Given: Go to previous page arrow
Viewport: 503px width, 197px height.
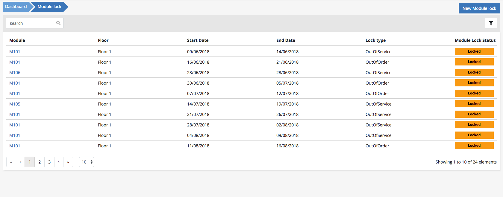Looking at the screenshot, I should tap(20, 162).
